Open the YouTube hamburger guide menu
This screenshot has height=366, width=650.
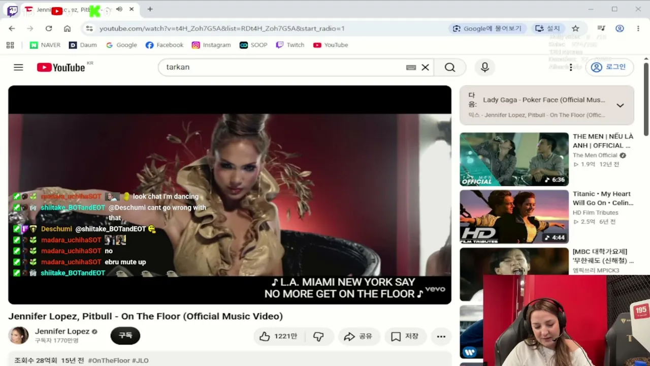(18, 67)
